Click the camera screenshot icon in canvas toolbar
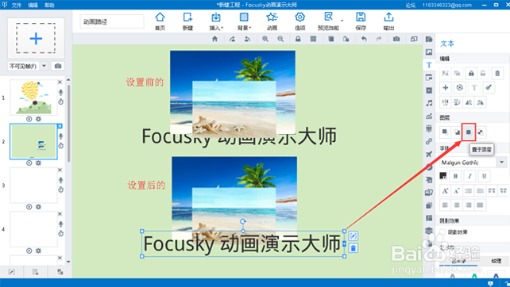 pyautogui.click(x=396, y=39)
